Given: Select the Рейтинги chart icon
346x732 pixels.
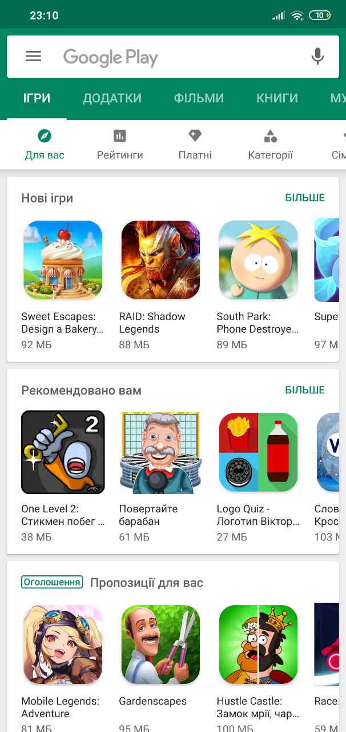Looking at the screenshot, I should [x=120, y=136].
